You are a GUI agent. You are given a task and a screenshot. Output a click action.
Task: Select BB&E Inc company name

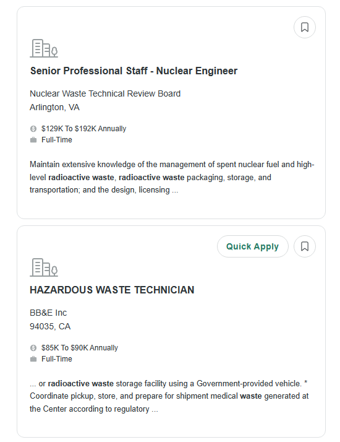48,313
